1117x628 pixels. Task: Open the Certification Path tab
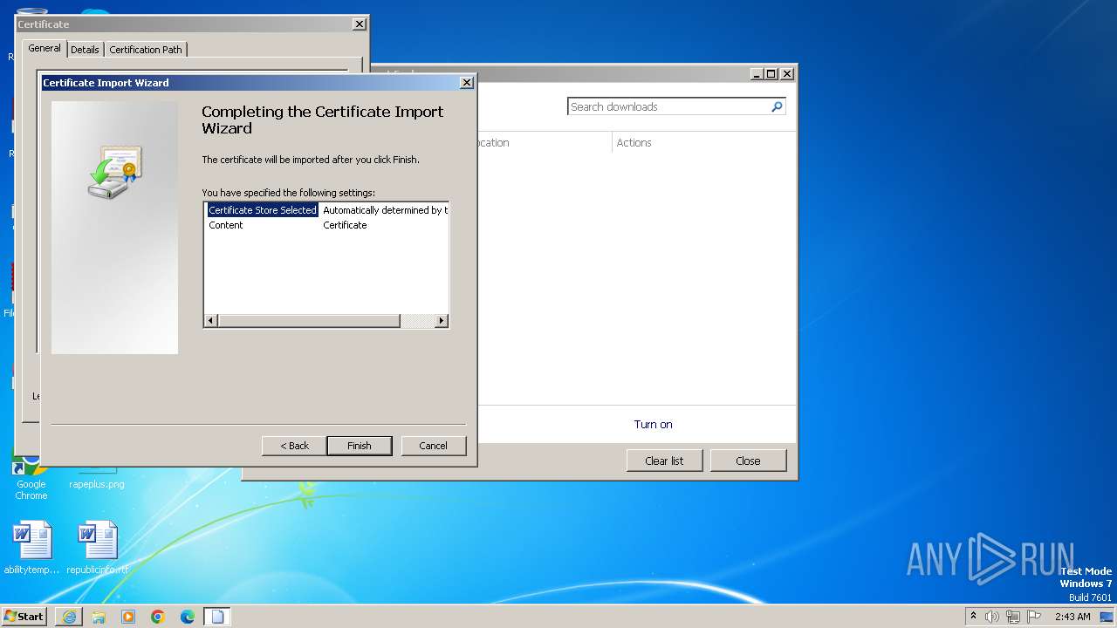(x=146, y=50)
